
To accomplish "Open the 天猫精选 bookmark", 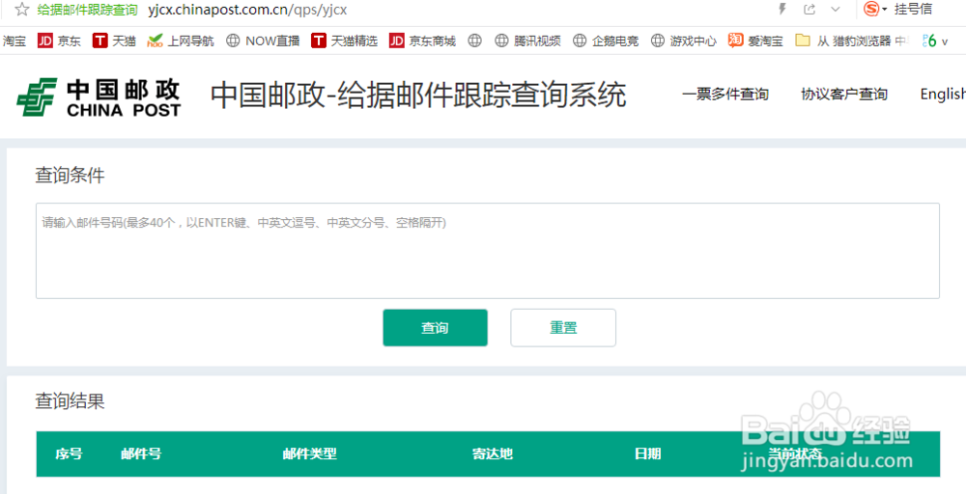I will (x=345, y=41).
